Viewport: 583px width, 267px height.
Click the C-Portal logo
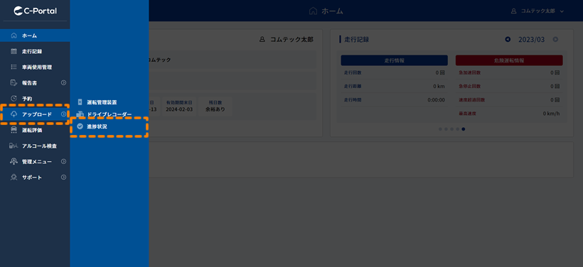tap(35, 11)
